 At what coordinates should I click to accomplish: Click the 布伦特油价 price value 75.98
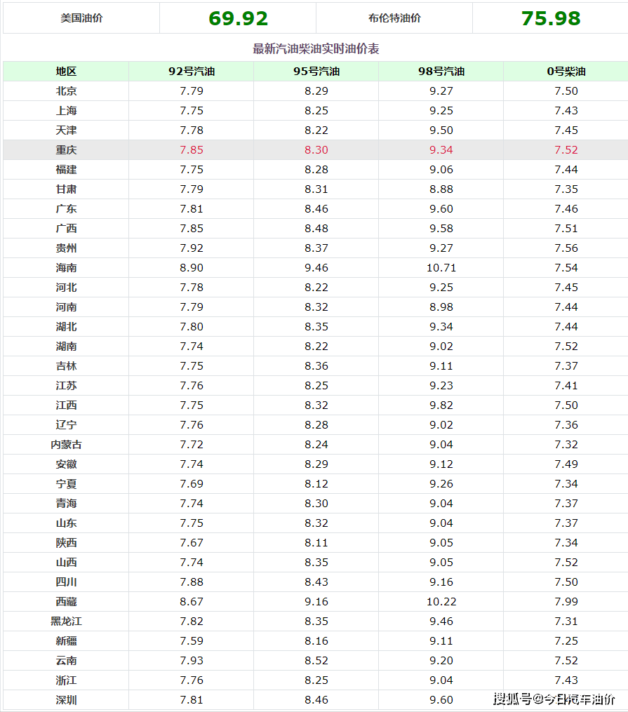pos(550,19)
